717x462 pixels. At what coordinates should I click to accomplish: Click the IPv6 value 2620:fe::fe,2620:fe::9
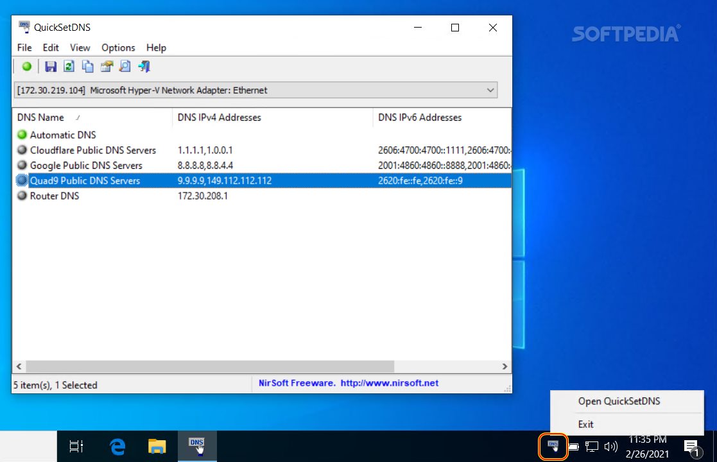click(420, 180)
